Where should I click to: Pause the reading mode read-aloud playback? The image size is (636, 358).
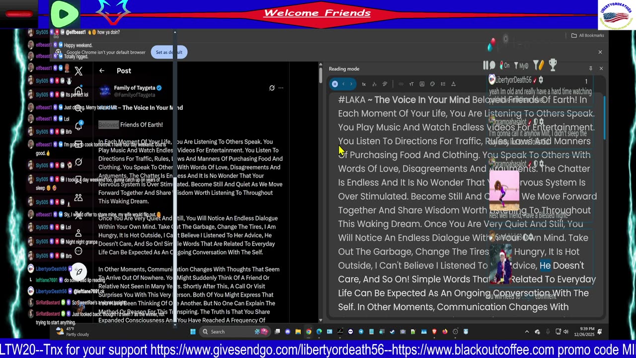tap(335, 84)
